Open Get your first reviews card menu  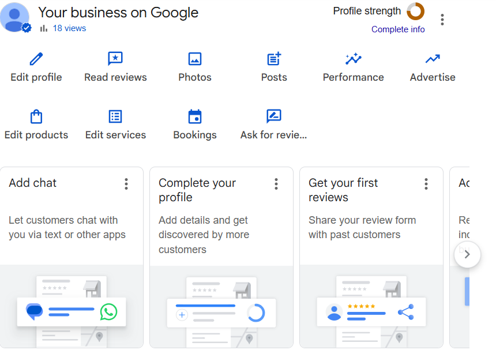[426, 184]
